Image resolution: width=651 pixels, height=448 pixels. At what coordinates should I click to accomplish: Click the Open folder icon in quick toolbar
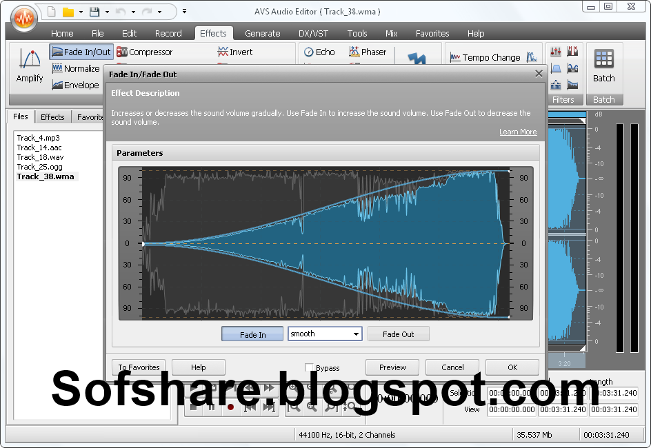68,12
